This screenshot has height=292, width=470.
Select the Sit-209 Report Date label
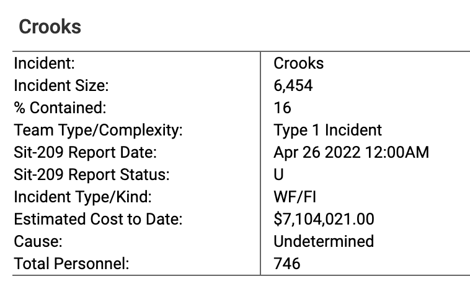tap(85, 152)
